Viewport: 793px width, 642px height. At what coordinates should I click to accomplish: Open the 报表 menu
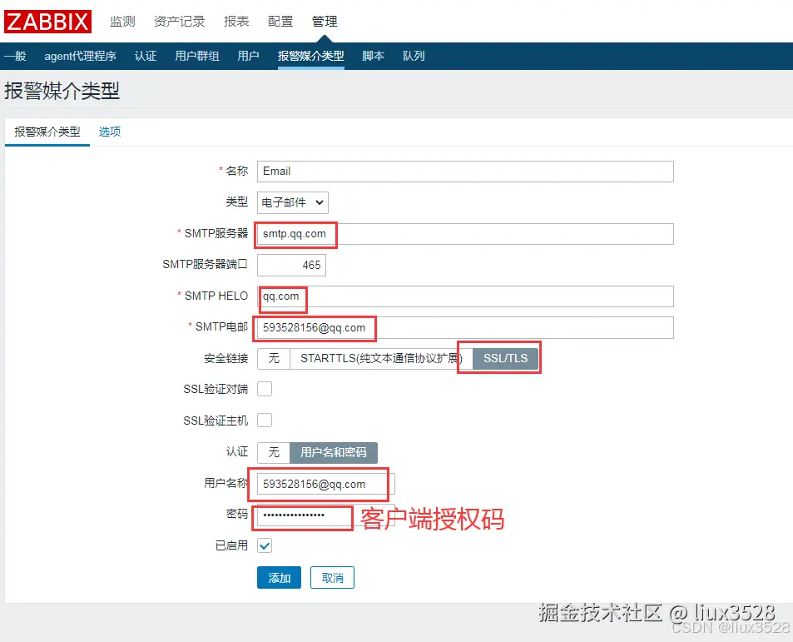pos(235,22)
